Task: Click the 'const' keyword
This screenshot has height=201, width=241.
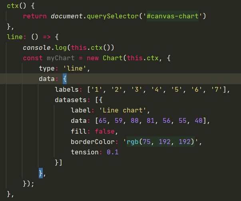Action: pyautogui.click(x=33, y=58)
